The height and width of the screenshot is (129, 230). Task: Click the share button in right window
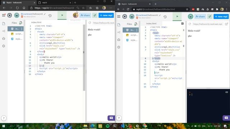point(200,16)
